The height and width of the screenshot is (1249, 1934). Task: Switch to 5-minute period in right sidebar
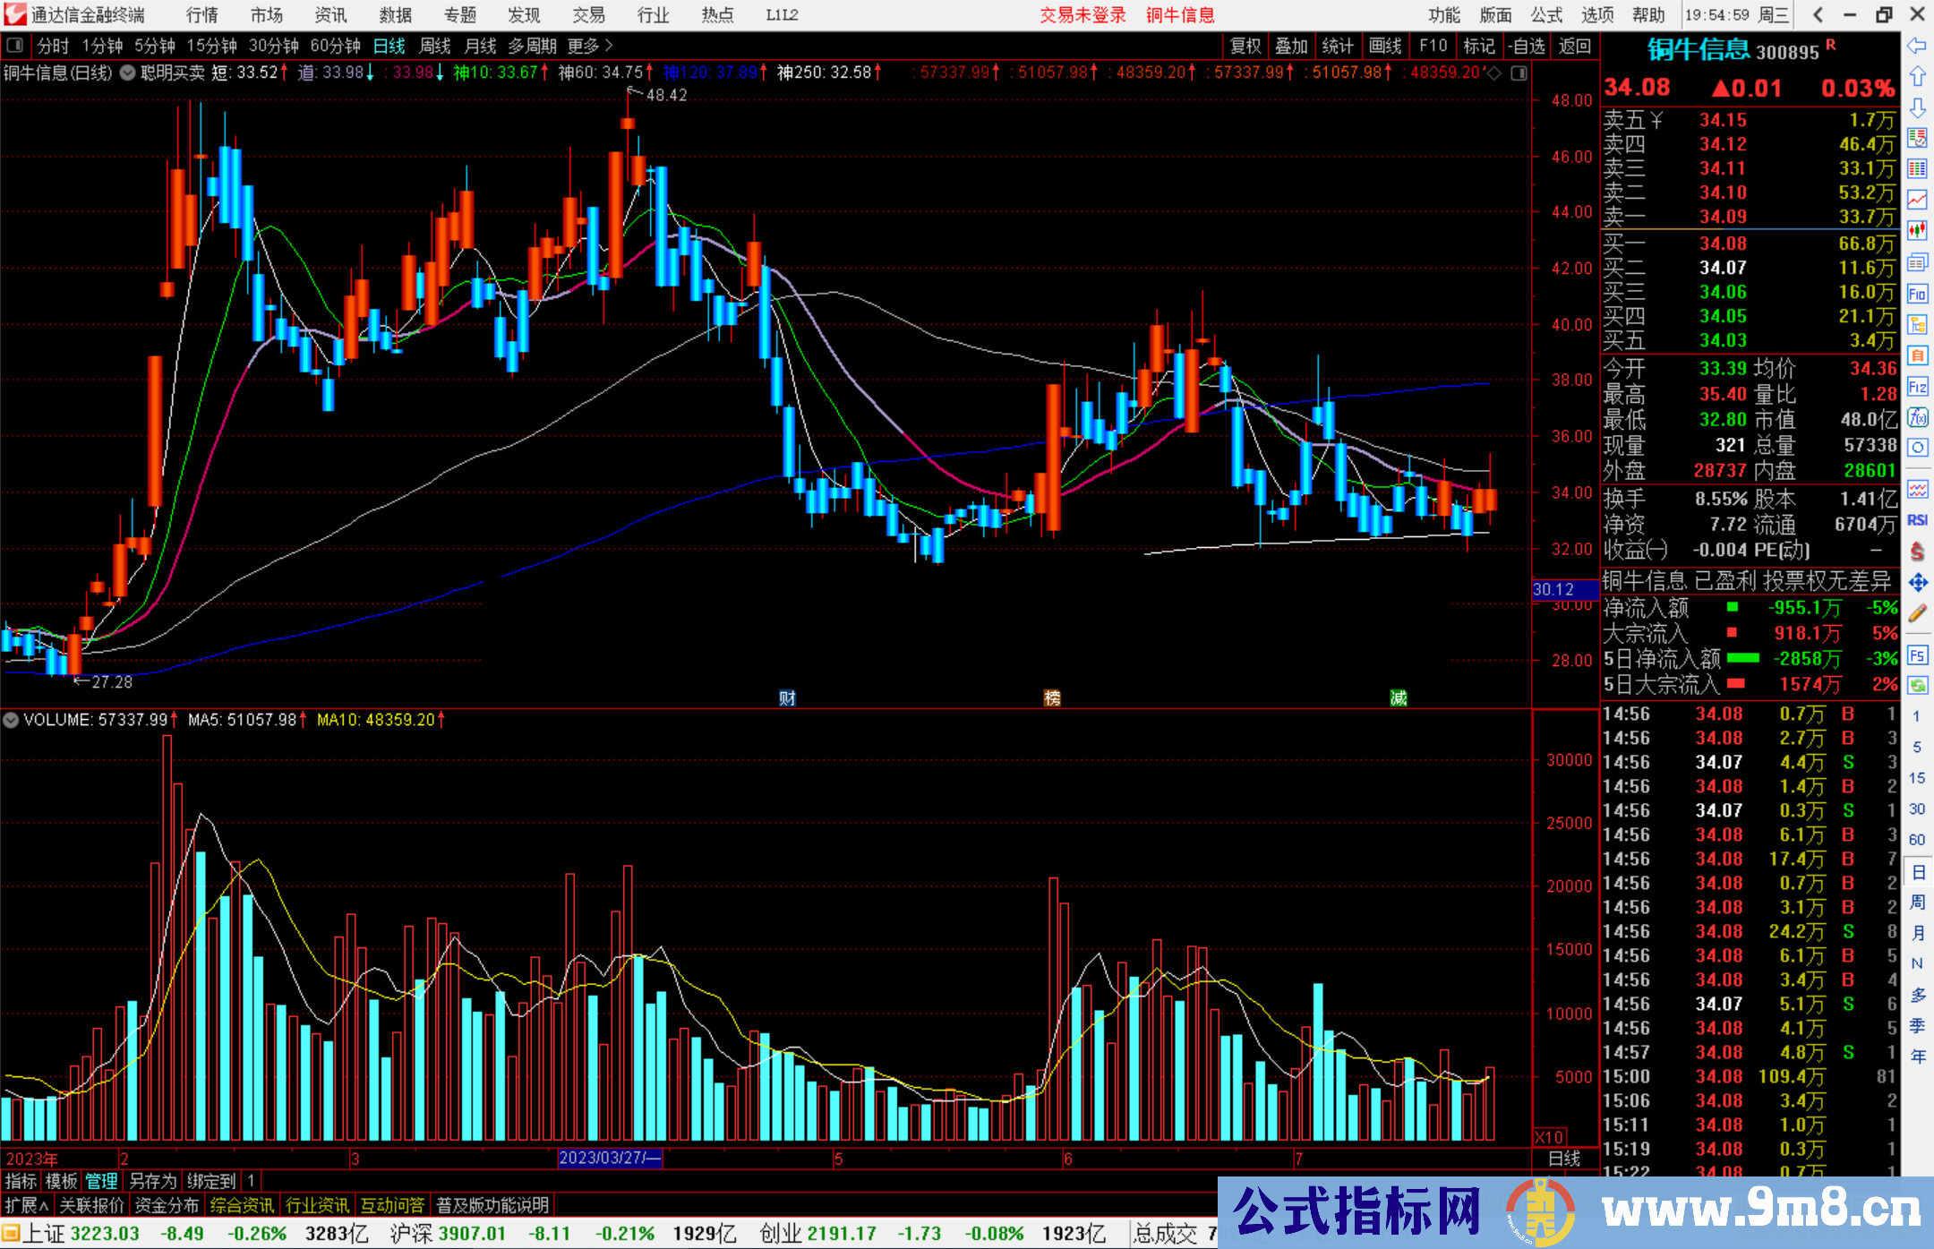(x=1916, y=747)
